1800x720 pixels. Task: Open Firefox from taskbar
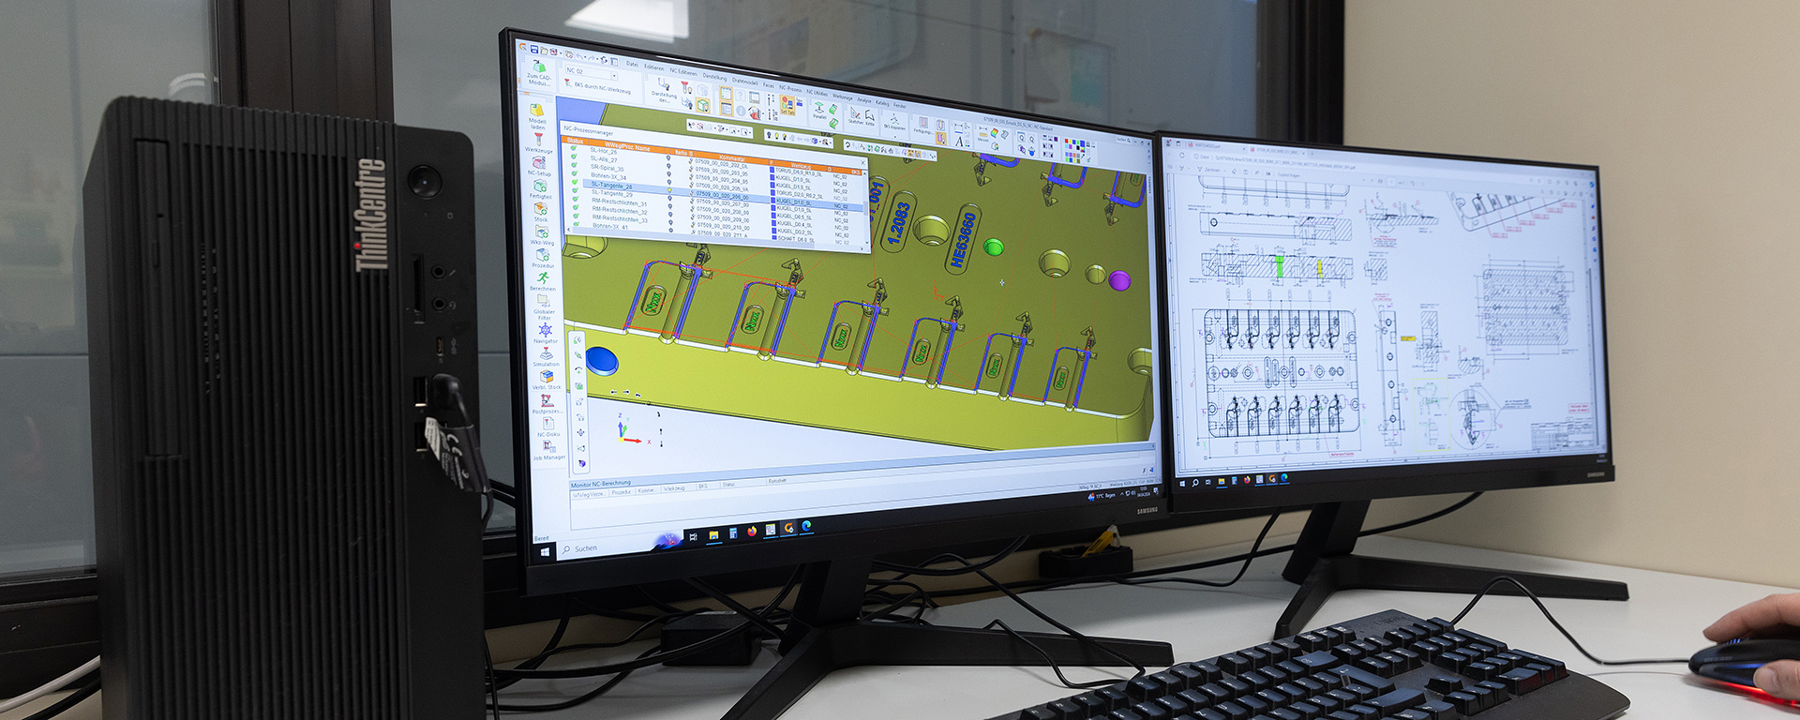tap(752, 532)
